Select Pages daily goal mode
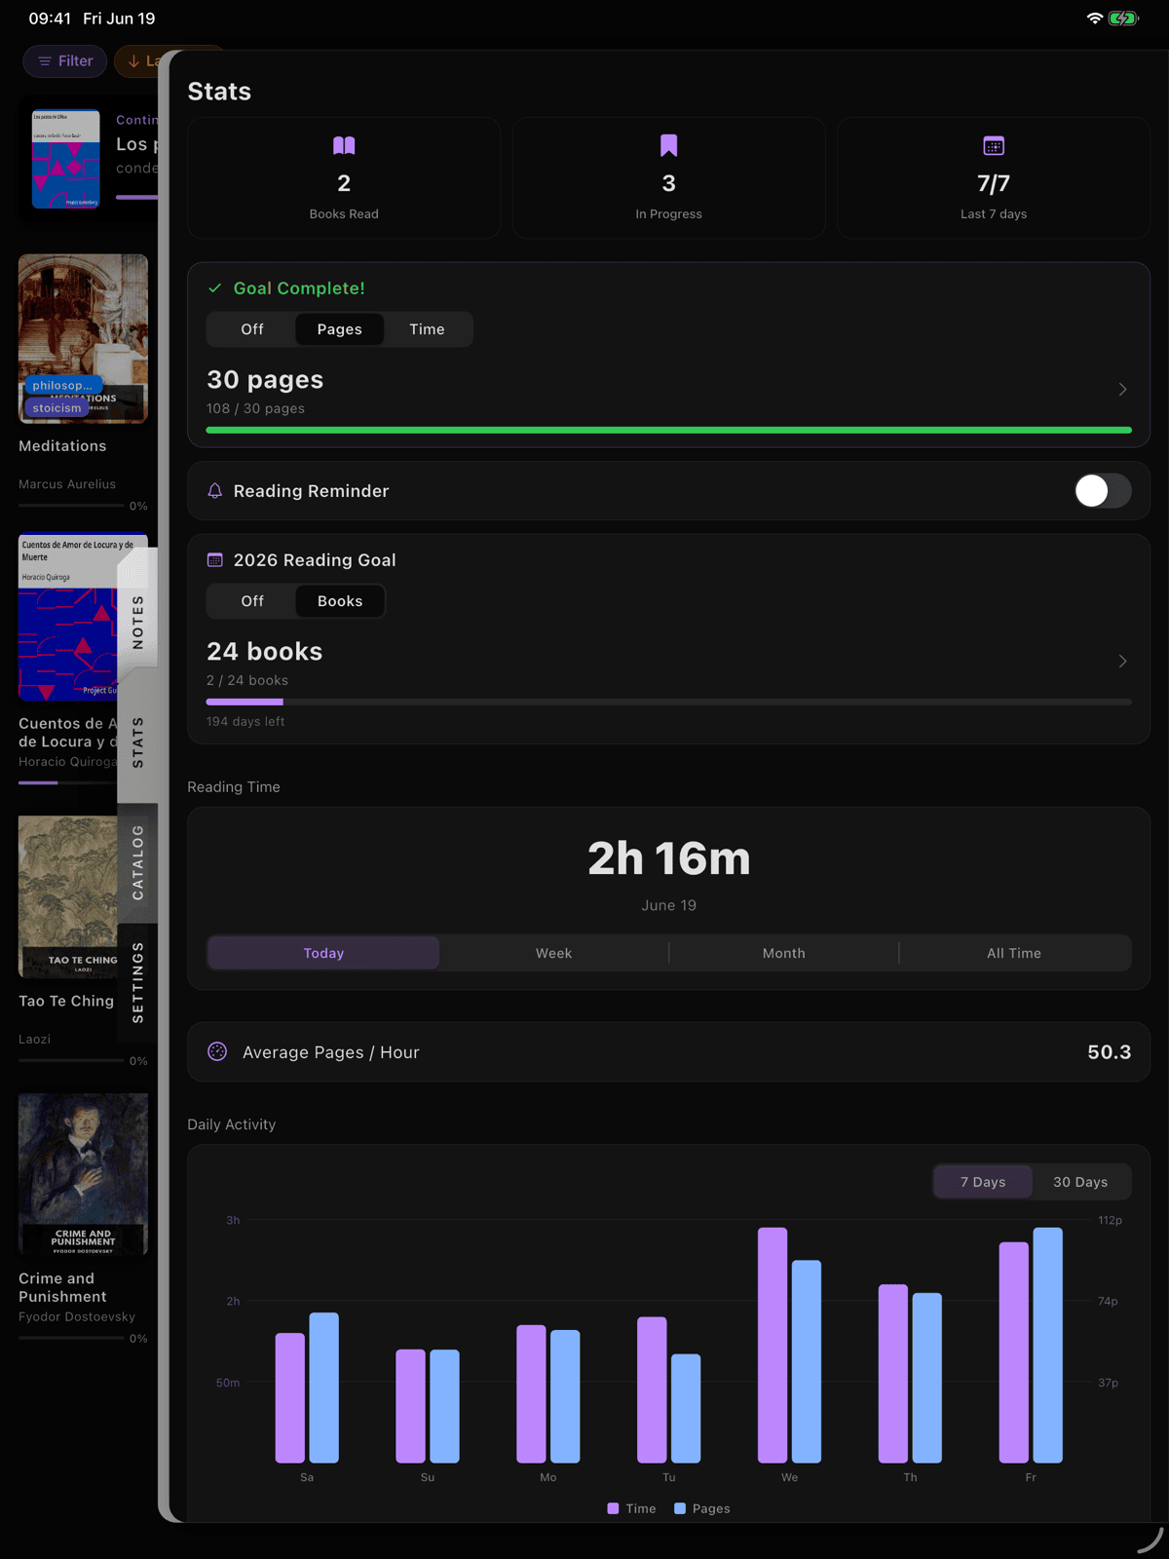This screenshot has width=1169, height=1559. point(339,329)
